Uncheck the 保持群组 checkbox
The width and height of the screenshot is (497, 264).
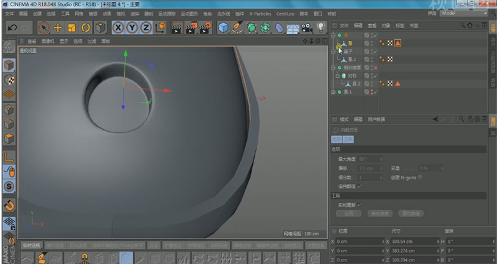click(360, 186)
